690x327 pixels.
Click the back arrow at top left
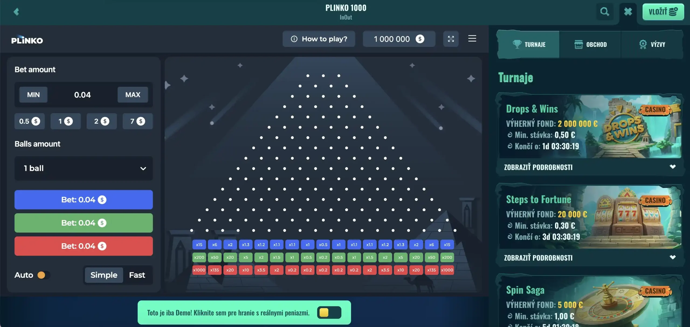(x=16, y=12)
